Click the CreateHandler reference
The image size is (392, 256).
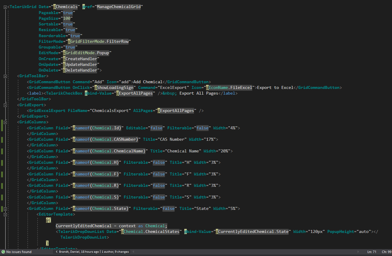click(x=80, y=59)
